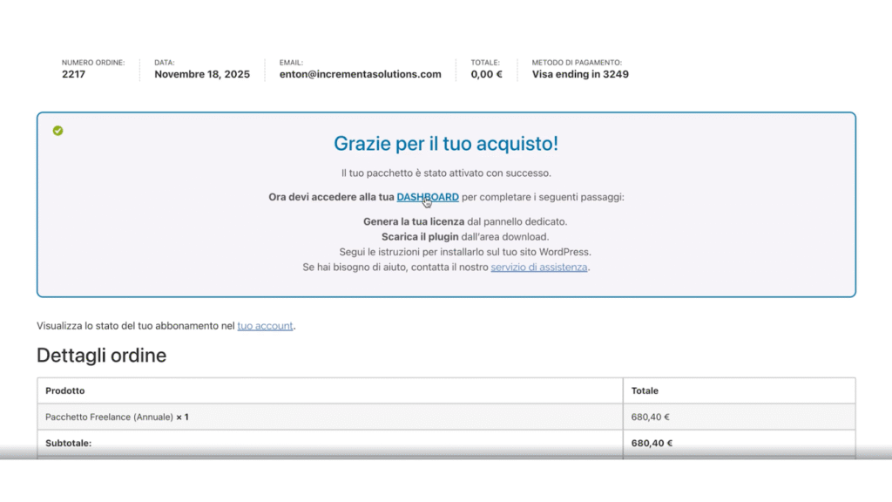Click the 'Subtotale:' row label

68,443
